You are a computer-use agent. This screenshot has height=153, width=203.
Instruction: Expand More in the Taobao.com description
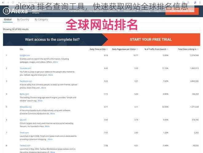coord(53,152)
